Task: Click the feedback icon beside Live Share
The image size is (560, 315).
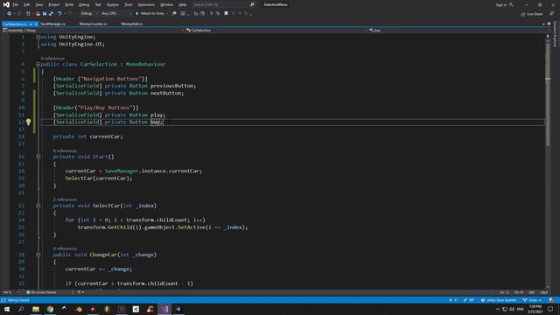Action: coord(551,14)
